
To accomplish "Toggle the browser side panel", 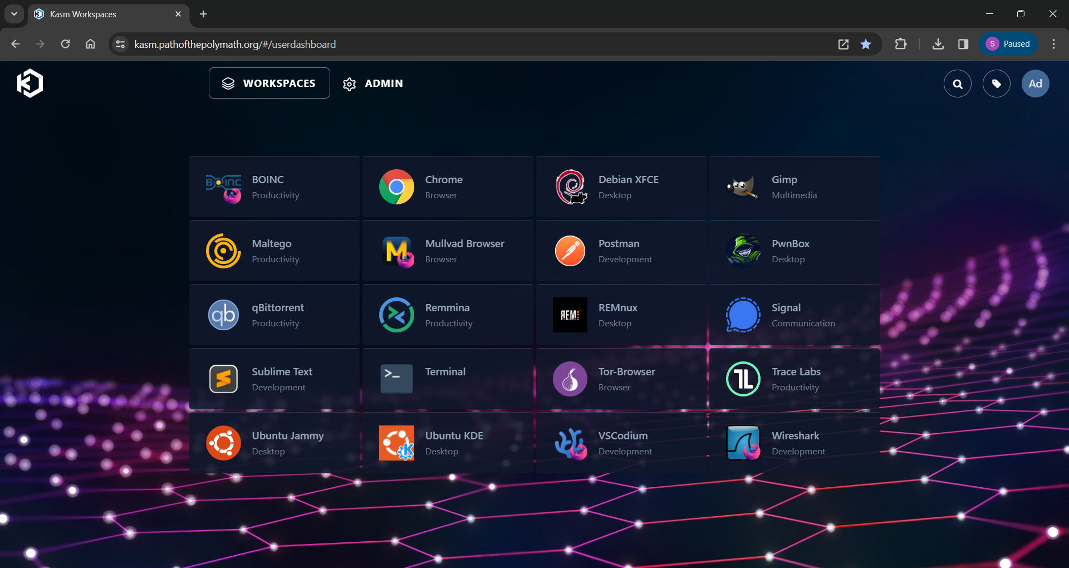I will (x=963, y=44).
